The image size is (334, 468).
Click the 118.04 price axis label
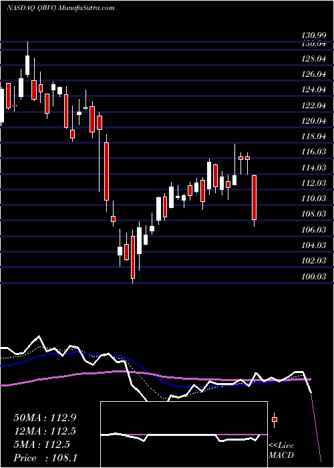[x=314, y=136]
